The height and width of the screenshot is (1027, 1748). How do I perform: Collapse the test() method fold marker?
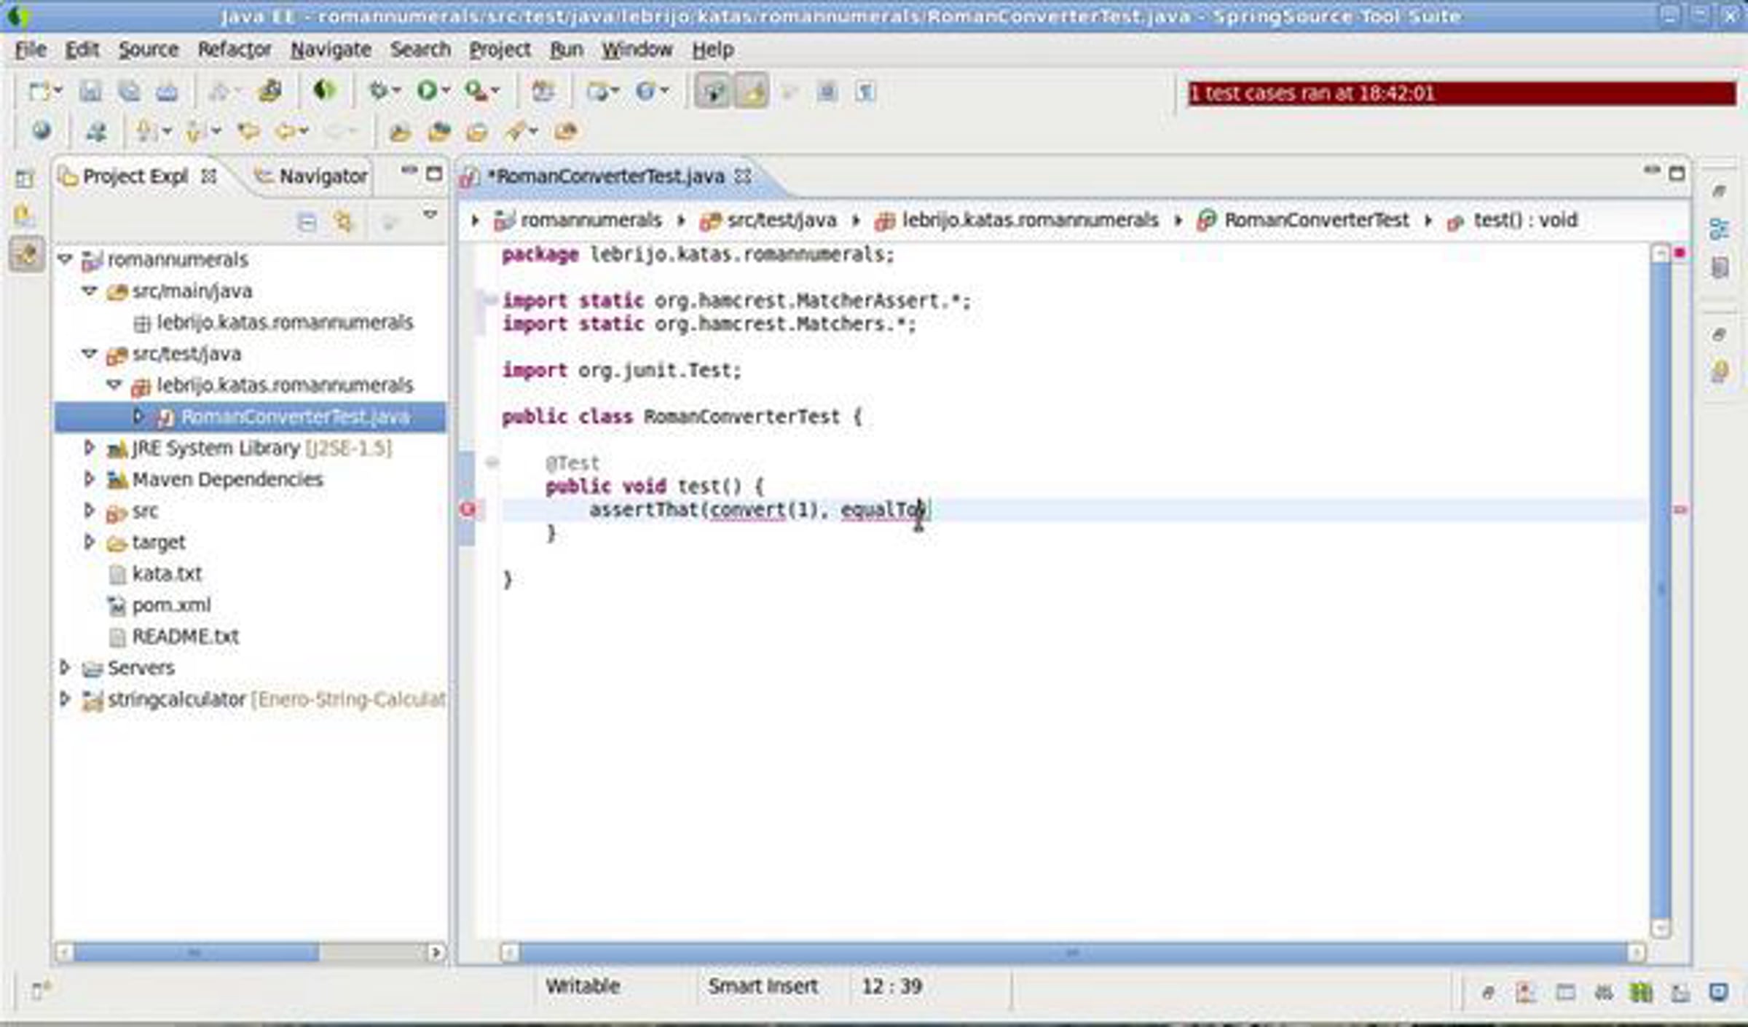click(492, 463)
